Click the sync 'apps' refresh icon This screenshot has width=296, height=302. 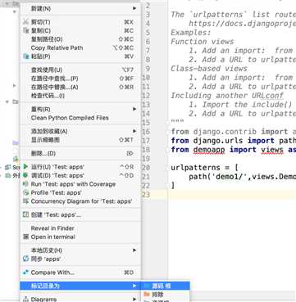26,259
